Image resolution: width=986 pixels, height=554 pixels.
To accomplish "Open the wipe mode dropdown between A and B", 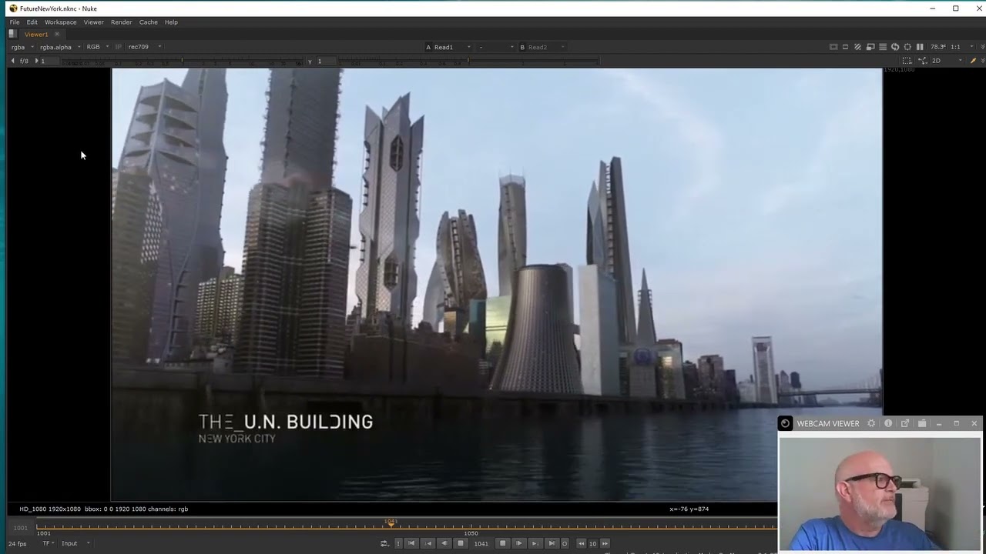I will click(496, 47).
